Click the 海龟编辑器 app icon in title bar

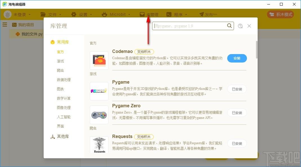tap(5, 4)
